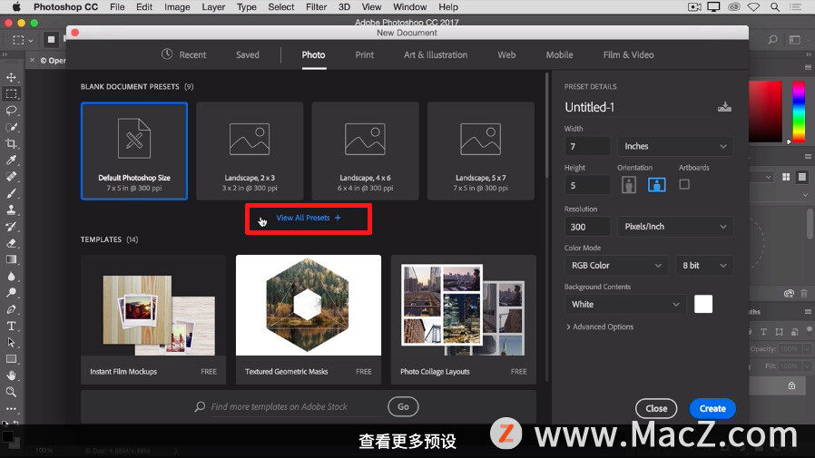The image size is (815, 458).
Task: Select the Path Selection tool
Action: [x=11, y=343]
